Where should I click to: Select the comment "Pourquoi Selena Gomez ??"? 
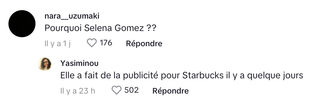point(101,28)
